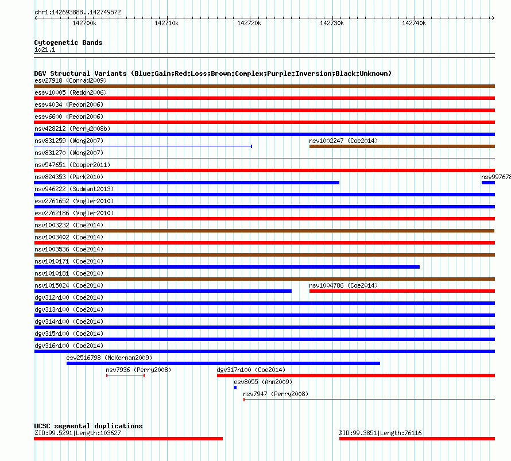511x461 pixels.
Task: Select the 1q21.1 cytogenetic band label
Action: 45,49
